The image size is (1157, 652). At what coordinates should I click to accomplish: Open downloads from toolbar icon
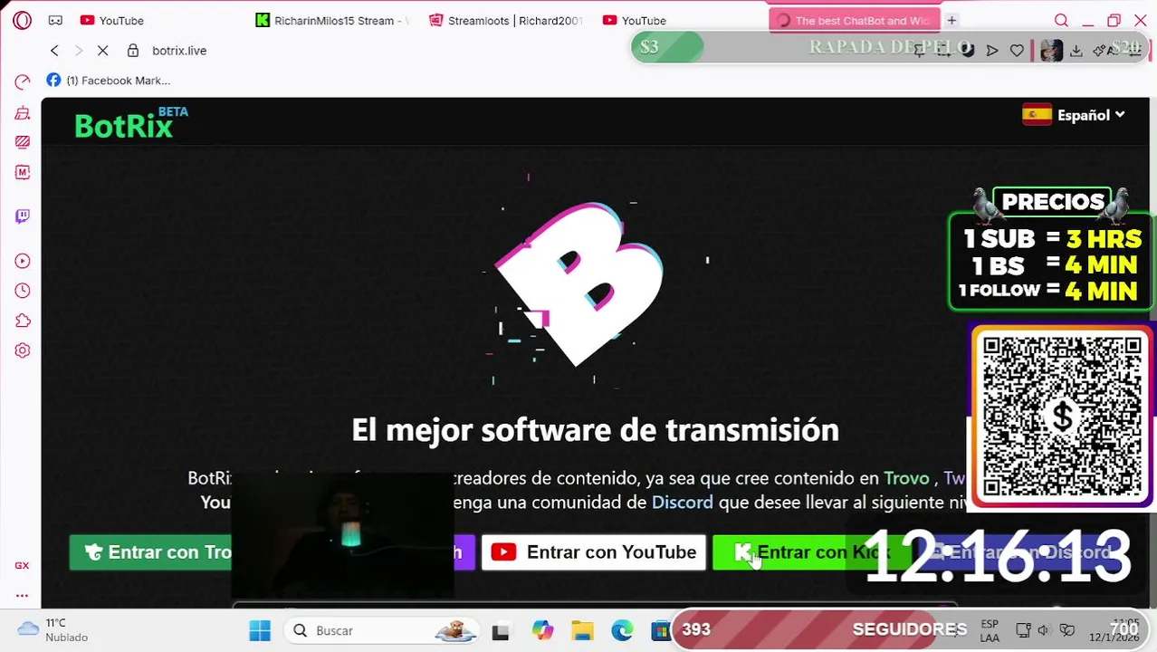click(1076, 51)
